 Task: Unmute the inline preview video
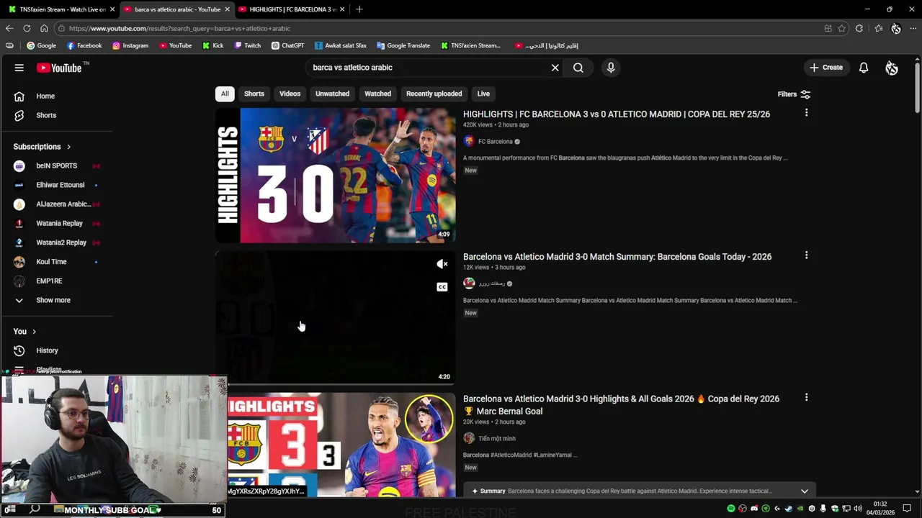click(442, 264)
